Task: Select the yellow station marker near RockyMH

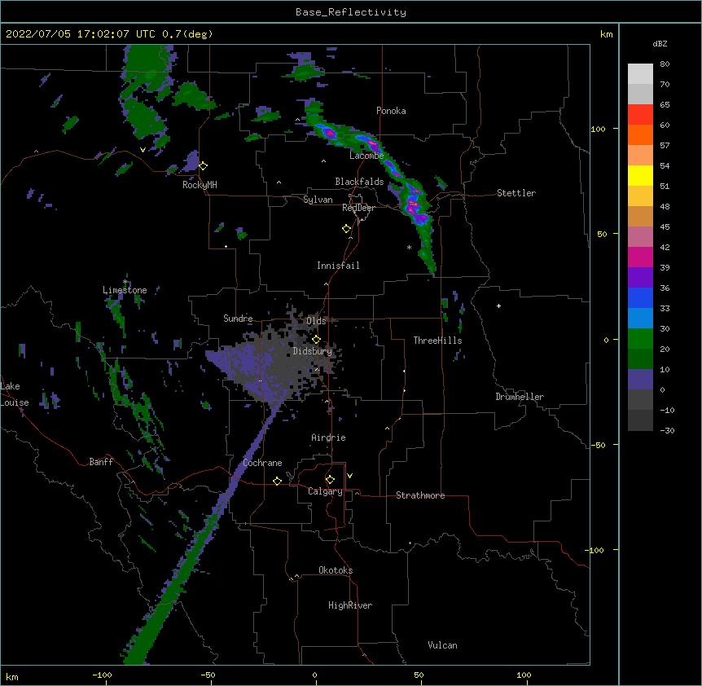Action: click(203, 165)
